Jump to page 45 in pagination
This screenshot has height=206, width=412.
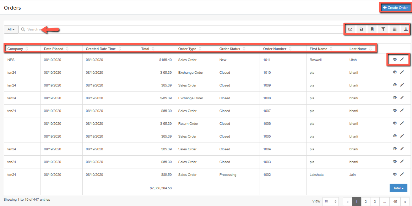[x=395, y=201]
